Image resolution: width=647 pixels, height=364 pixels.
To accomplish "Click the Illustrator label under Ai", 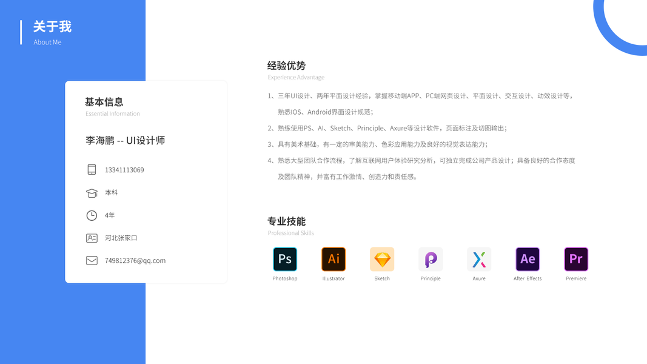I will coord(334,278).
